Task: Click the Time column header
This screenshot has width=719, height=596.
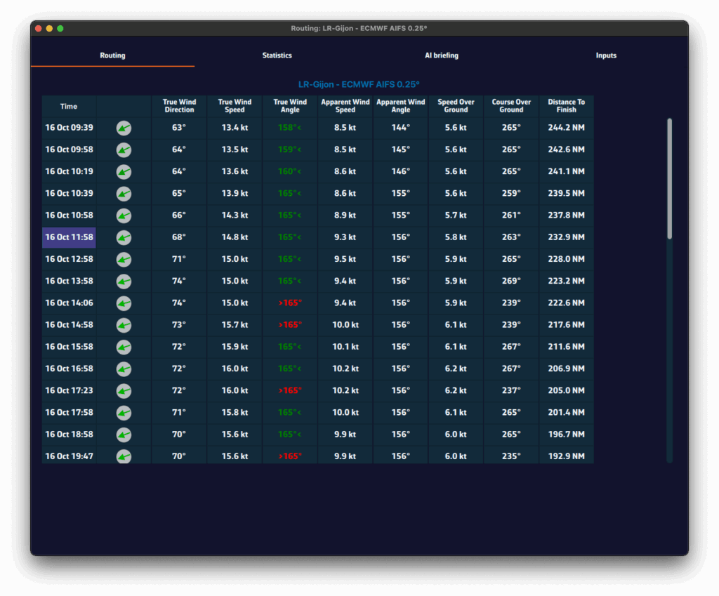Action: [69, 107]
